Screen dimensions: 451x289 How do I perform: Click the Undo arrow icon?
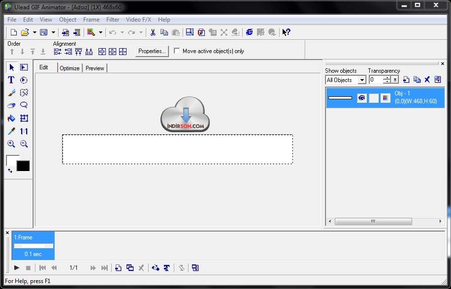112,32
